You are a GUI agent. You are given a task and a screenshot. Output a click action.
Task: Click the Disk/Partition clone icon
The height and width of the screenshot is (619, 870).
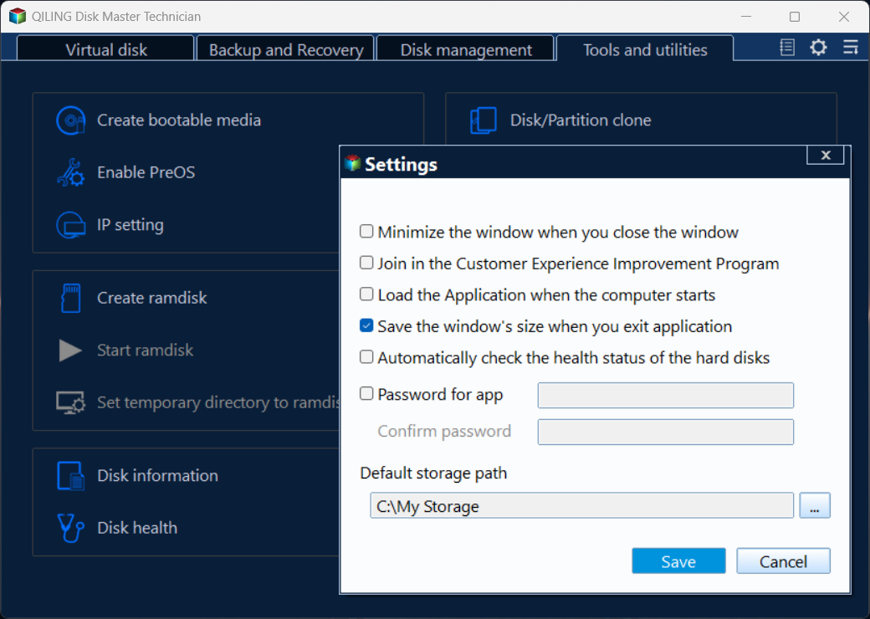tap(484, 120)
